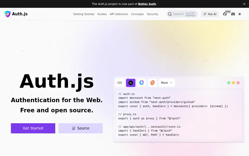Select the Express framework tab icon
249x156 pixels.
pyautogui.click(x=120, y=83)
